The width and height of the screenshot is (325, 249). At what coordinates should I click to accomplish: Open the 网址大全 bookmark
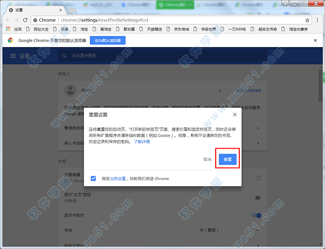tap(37, 29)
